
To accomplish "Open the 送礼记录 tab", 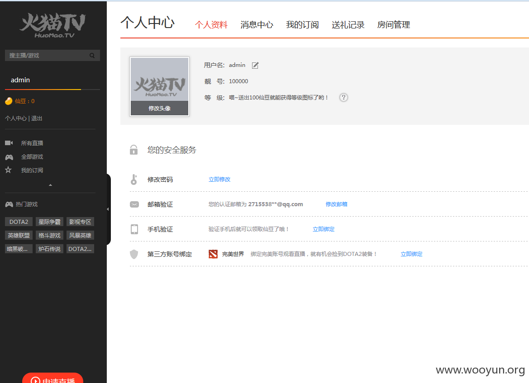I will pos(348,25).
